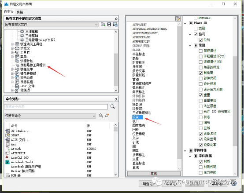Click the edit object type list icon

177,18
